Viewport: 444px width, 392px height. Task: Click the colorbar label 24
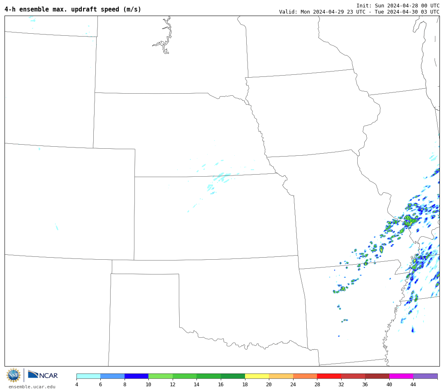293,385
